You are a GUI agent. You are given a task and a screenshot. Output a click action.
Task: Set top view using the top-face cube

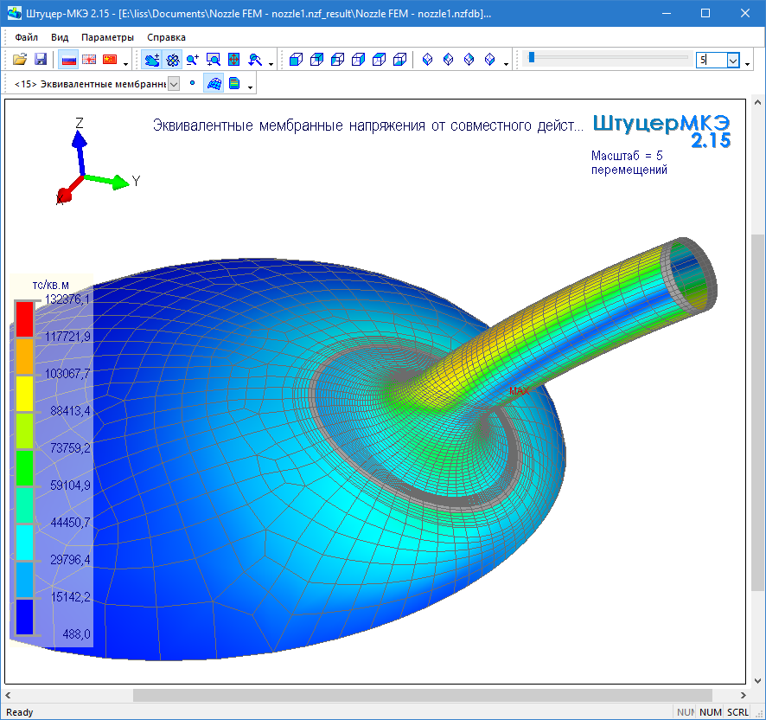(x=379, y=60)
